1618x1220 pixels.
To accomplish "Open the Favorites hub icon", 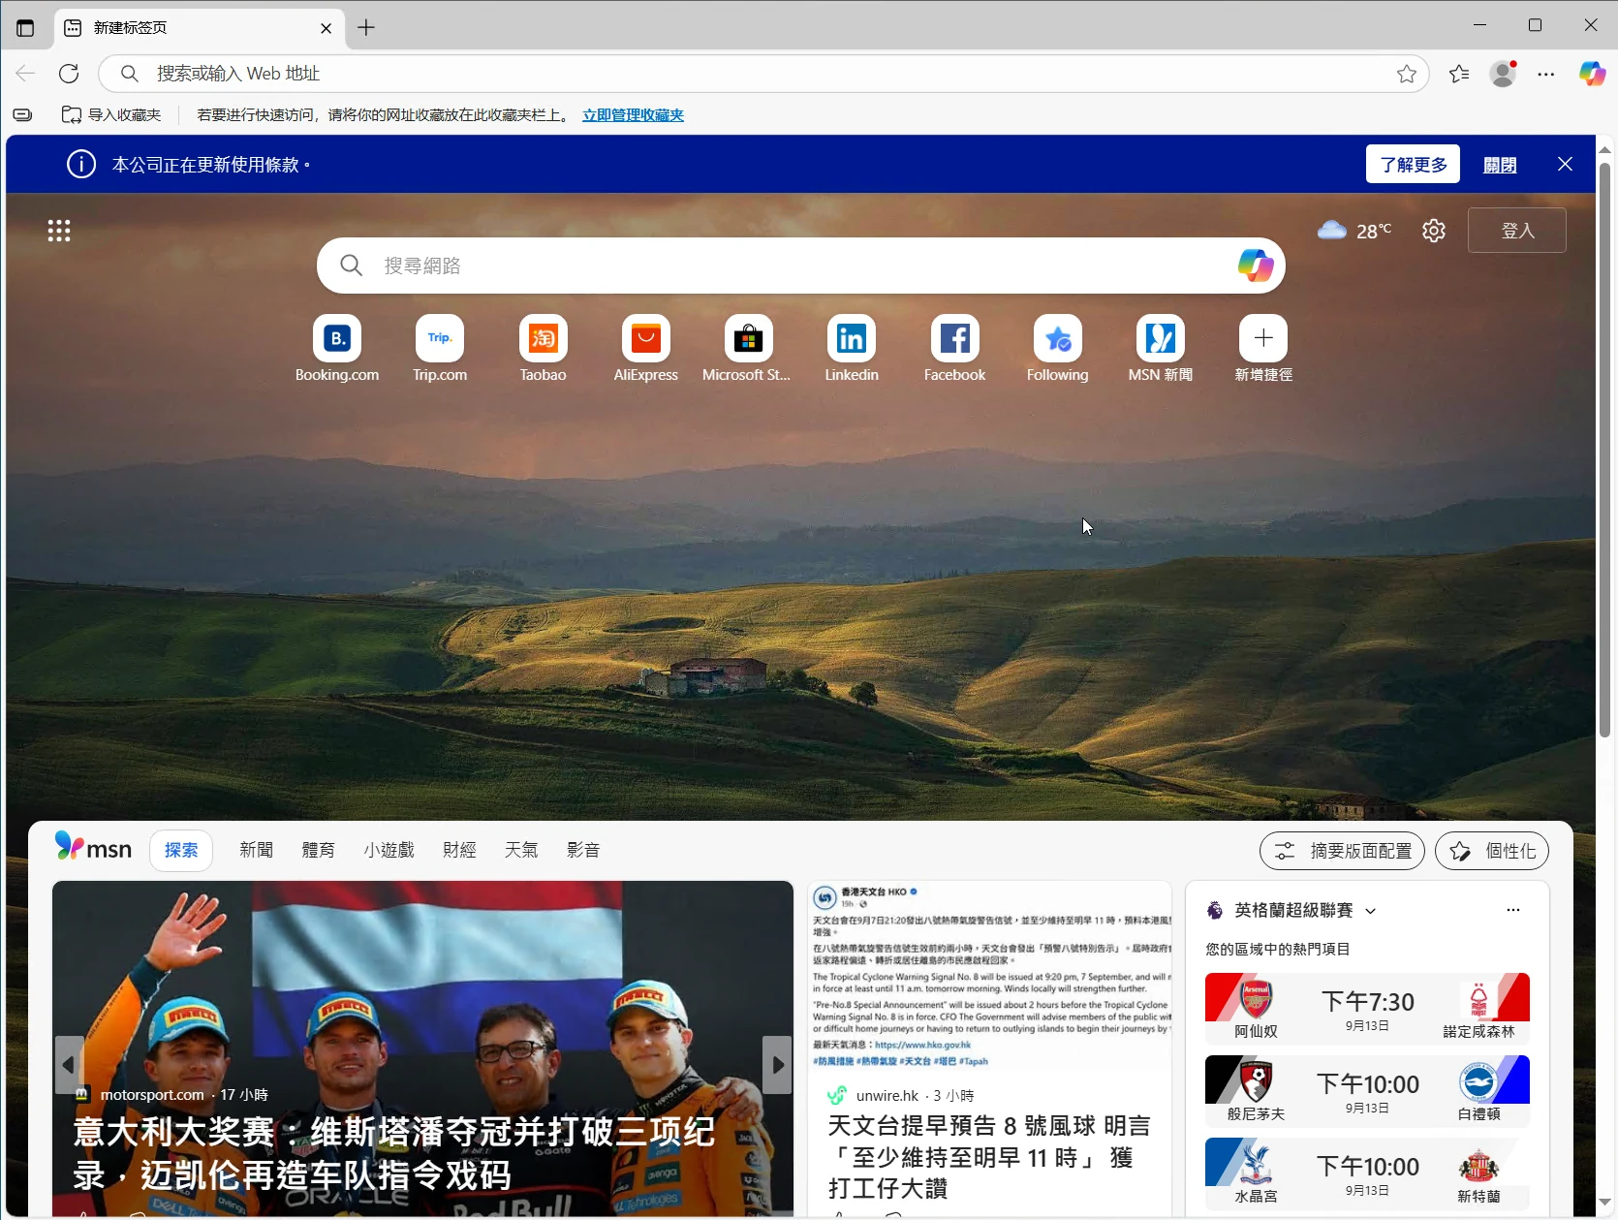I will coord(1459,74).
